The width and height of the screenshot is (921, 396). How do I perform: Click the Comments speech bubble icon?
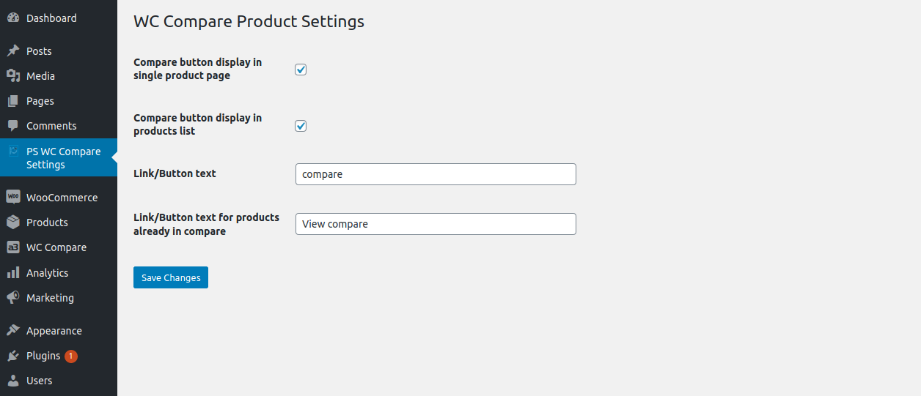point(13,126)
